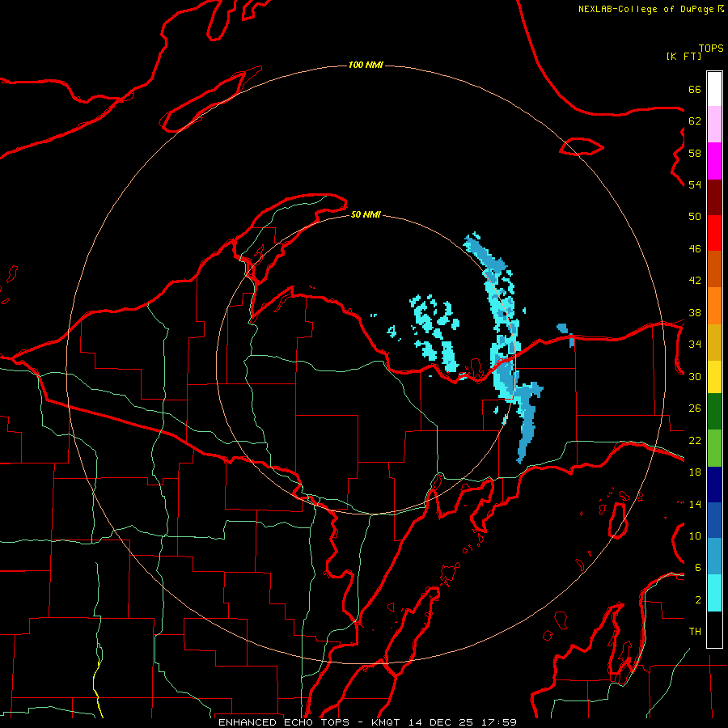
Task: Click the "66" scale value
Action: pos(695,89)
